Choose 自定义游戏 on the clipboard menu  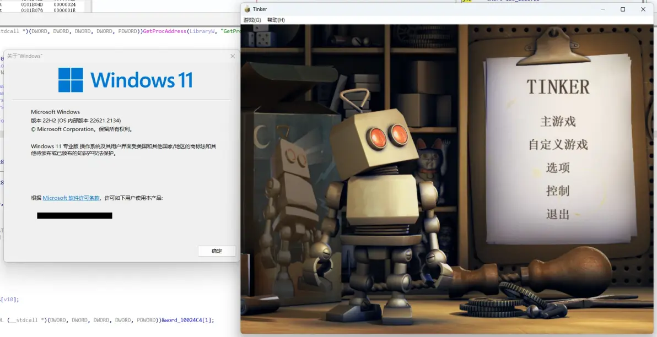tap(558, 144)
